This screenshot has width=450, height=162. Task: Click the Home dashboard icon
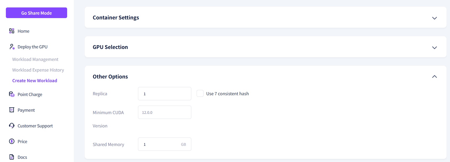click(x=12, y=31)
